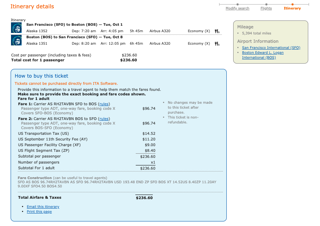Click departure time 8:20 am
The height and width of the screenshot is (226, 320).
(84, 44)
